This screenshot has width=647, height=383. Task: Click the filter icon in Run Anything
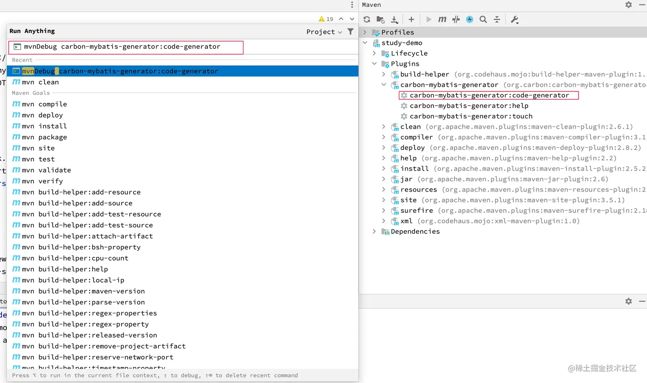[350, 32]
